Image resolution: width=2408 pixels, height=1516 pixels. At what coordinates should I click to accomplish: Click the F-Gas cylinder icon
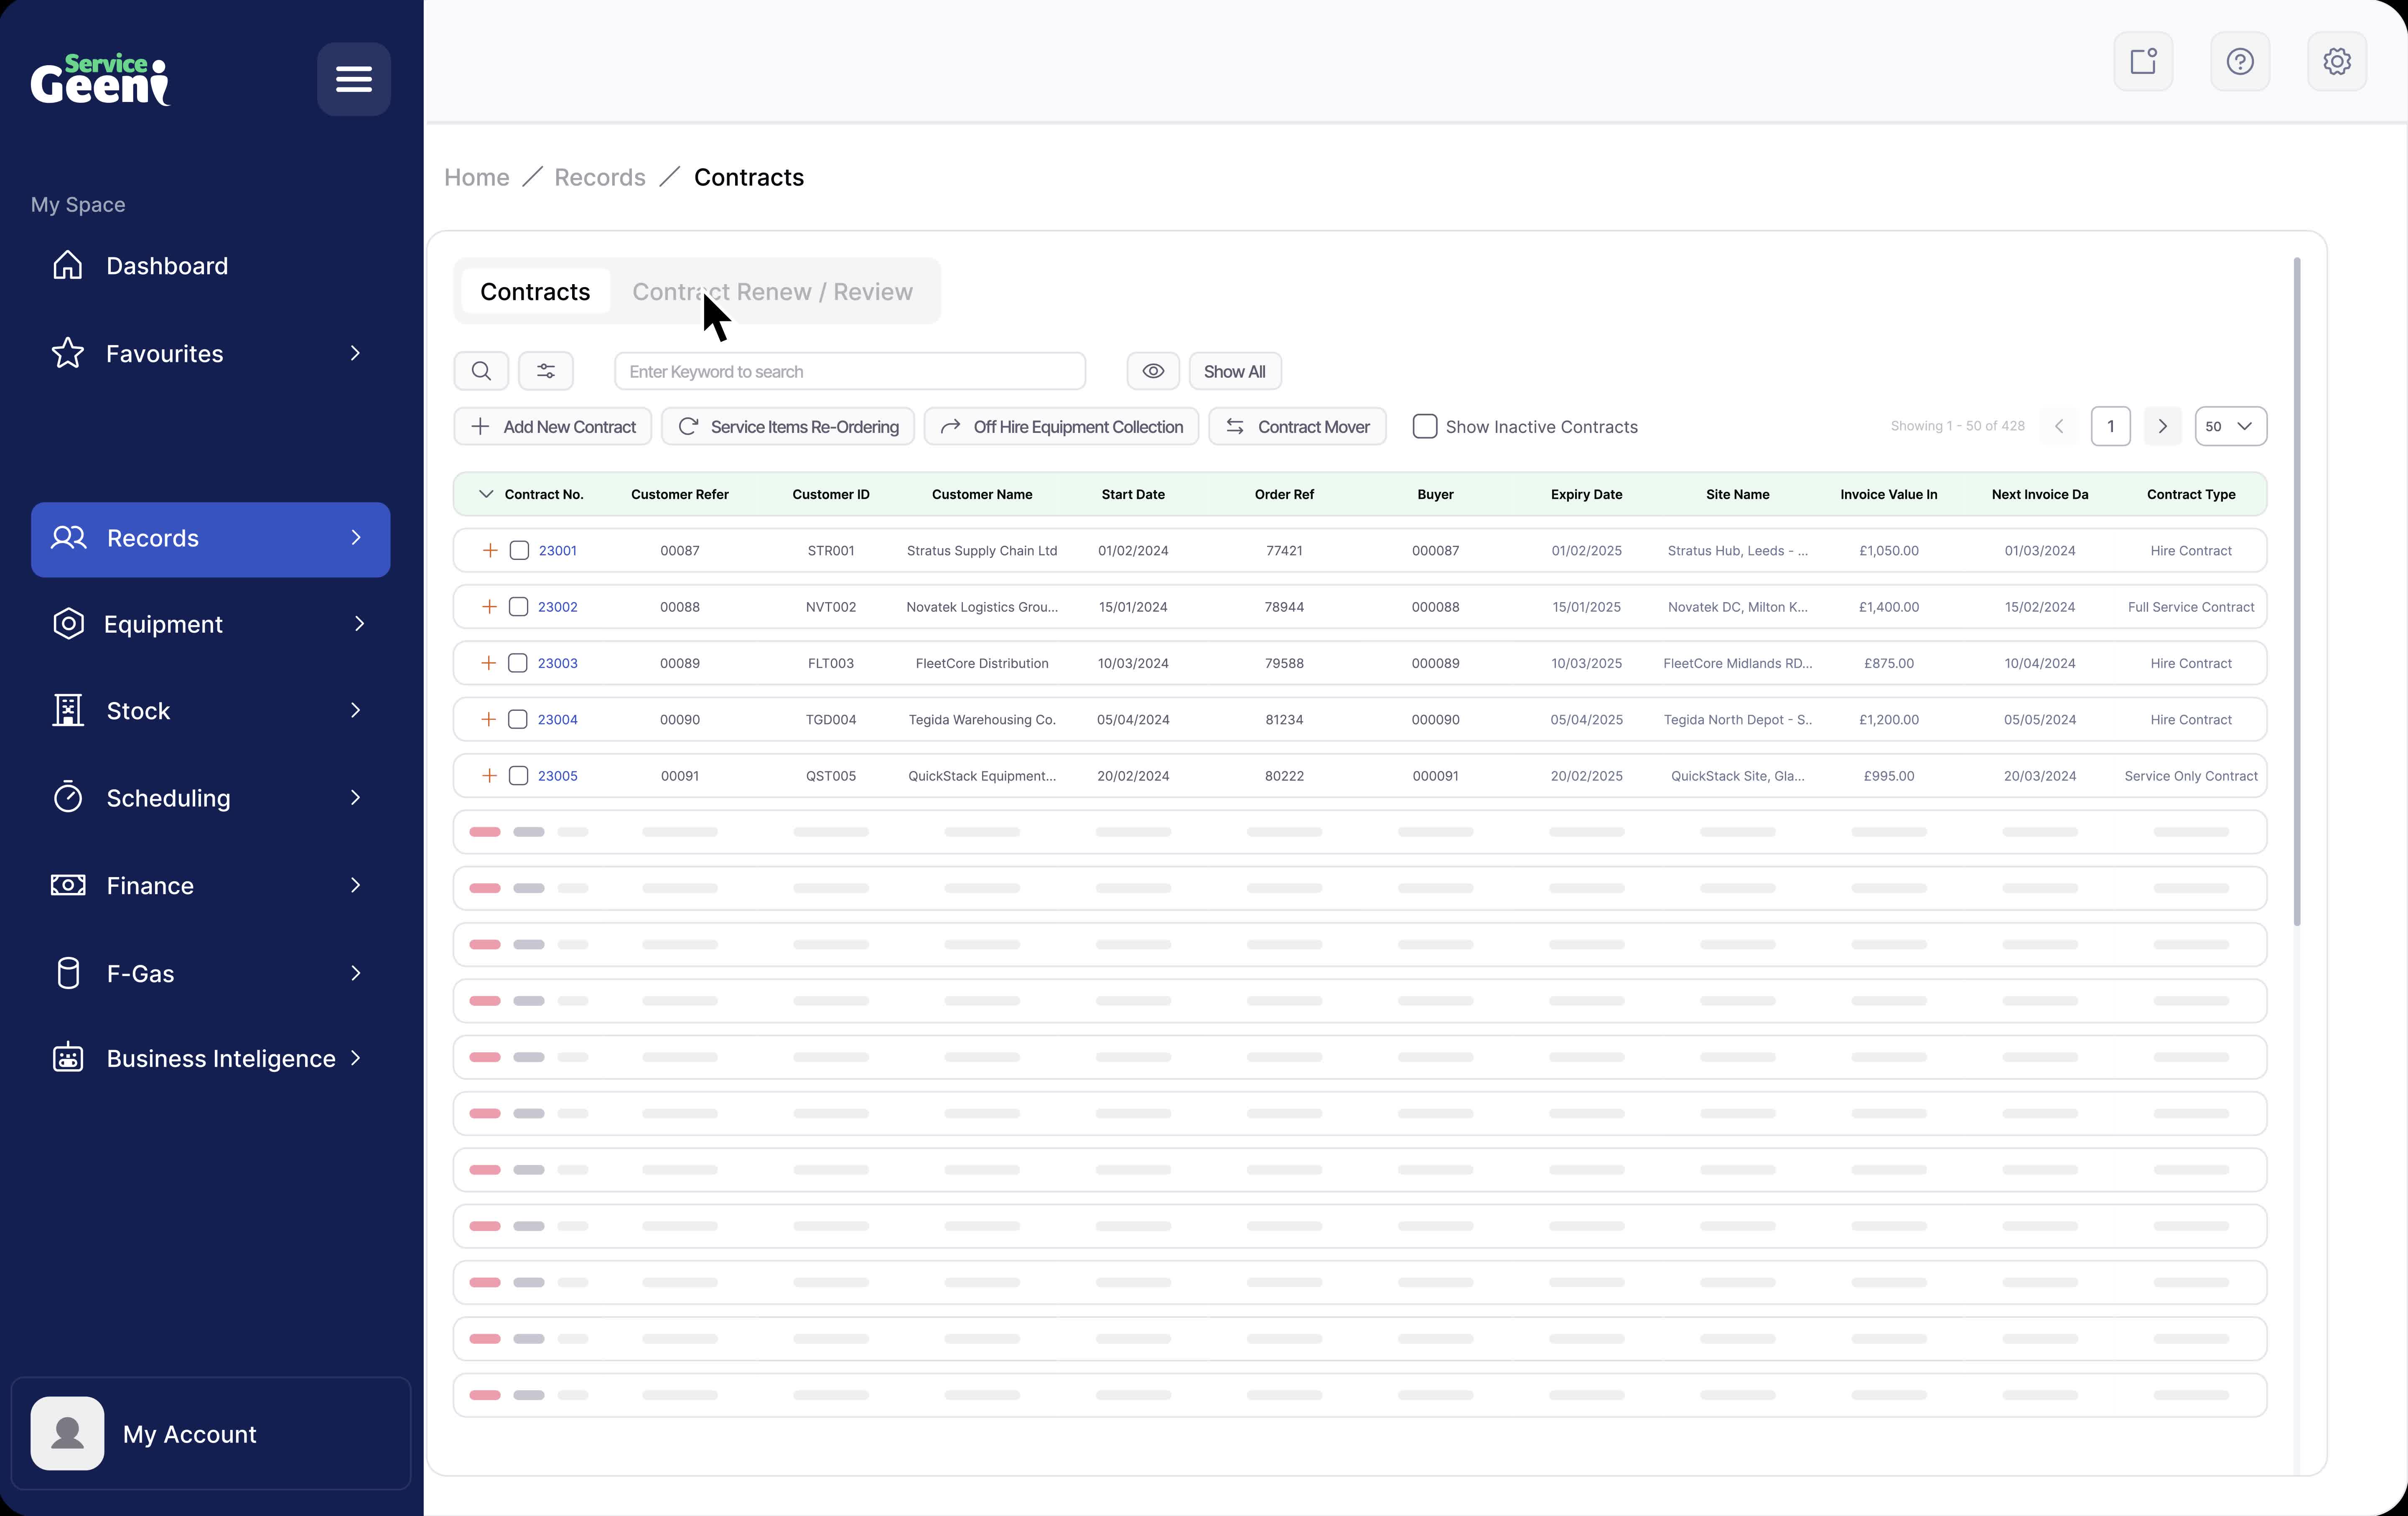tap(68, 973)
